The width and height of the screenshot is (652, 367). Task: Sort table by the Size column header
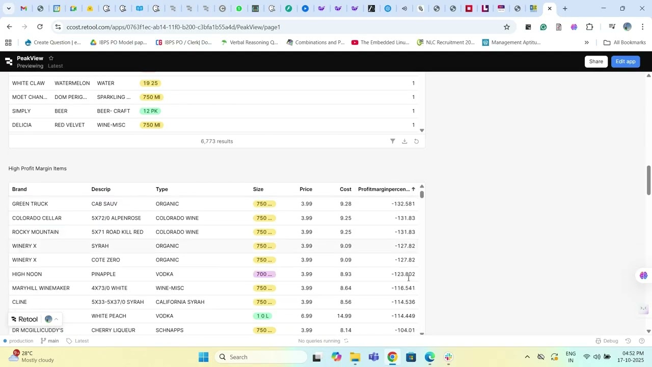point(258,189)
